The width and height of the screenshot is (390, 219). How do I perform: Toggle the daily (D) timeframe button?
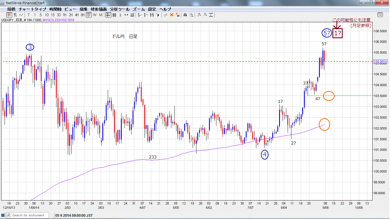click(89, 15)
